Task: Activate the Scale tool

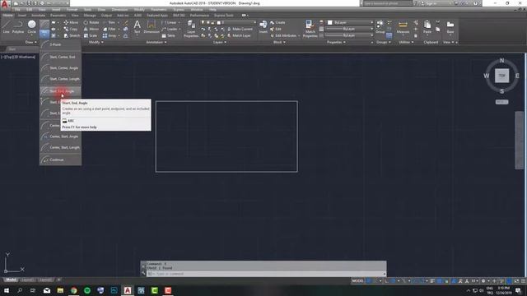Action: tap(91, 35)
